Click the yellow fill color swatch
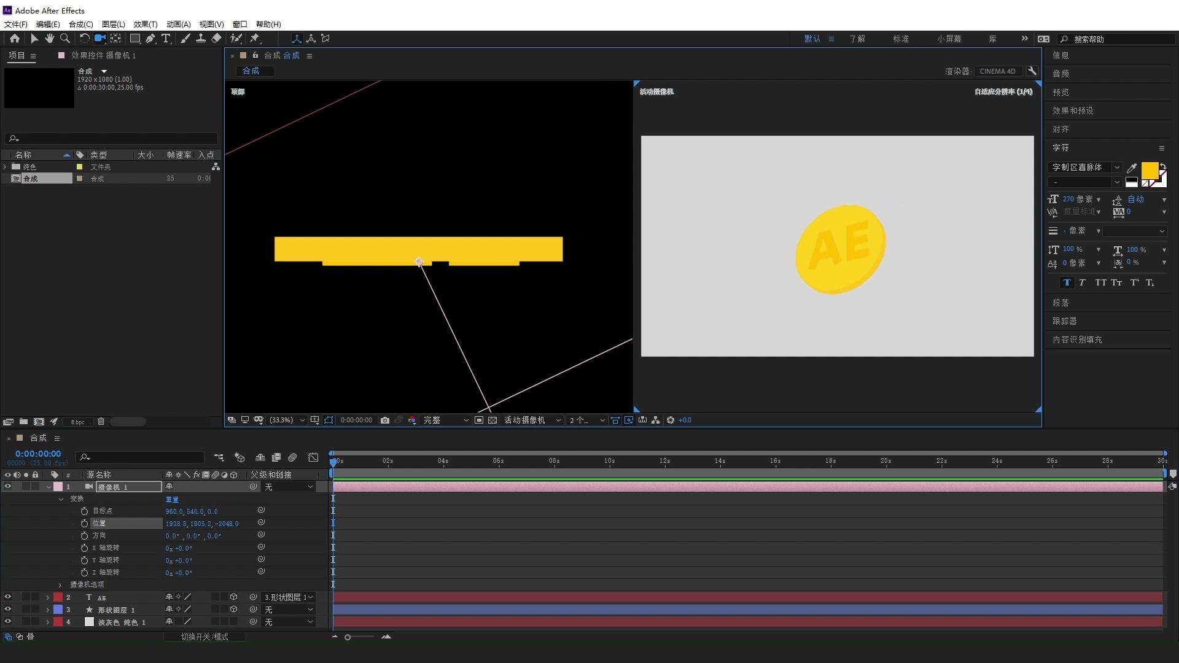 click(x=1149, y=170)
